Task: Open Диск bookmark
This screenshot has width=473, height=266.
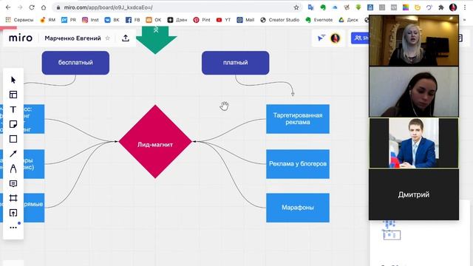Action: [x=348, y=20]
